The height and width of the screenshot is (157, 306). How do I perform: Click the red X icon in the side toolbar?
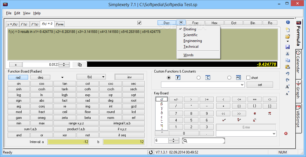coord(286,133)
